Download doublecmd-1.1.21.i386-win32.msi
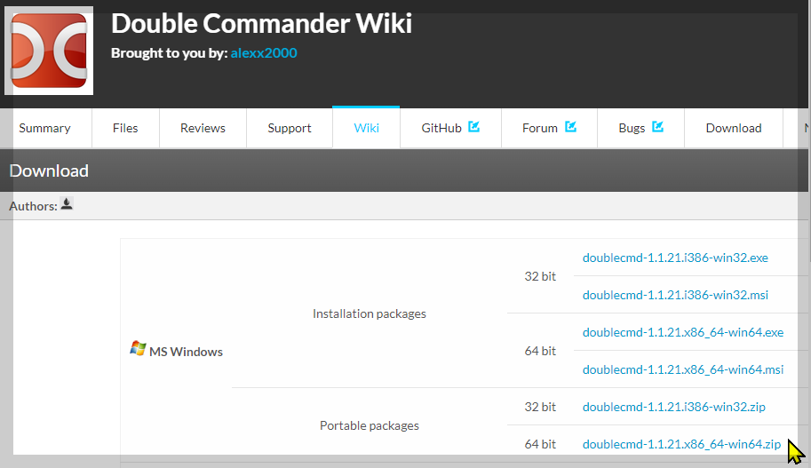 675,295
